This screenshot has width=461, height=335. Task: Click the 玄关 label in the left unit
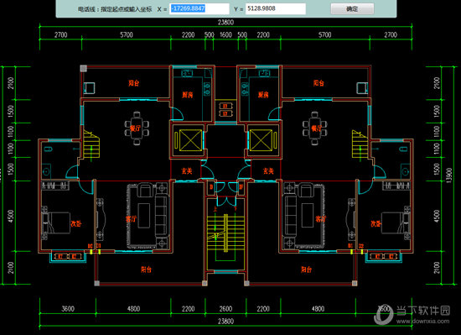click(187, 170)
